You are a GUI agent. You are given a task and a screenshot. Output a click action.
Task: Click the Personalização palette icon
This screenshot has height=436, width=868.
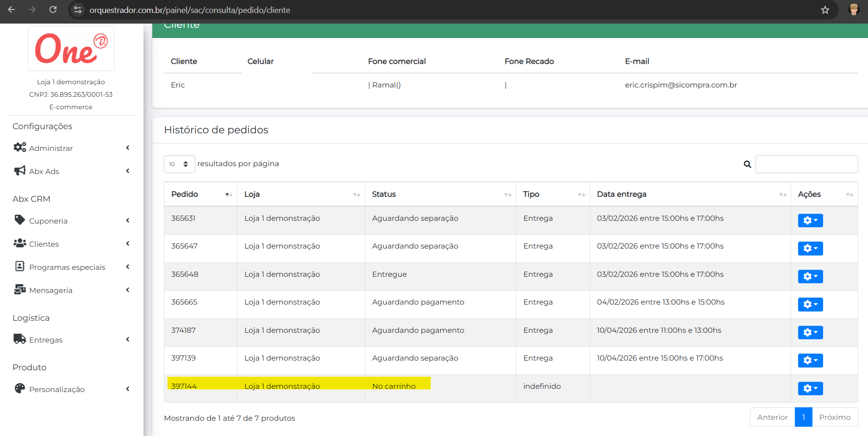19,388
